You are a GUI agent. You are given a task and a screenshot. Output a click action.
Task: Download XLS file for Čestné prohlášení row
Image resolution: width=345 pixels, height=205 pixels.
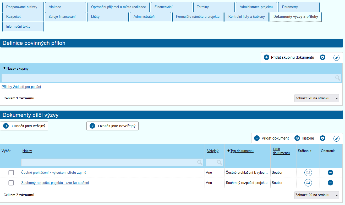[308, 173]
